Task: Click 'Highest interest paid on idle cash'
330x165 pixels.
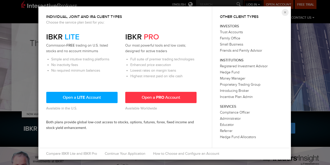Action: pyautogui.click(x=156, y=76)
